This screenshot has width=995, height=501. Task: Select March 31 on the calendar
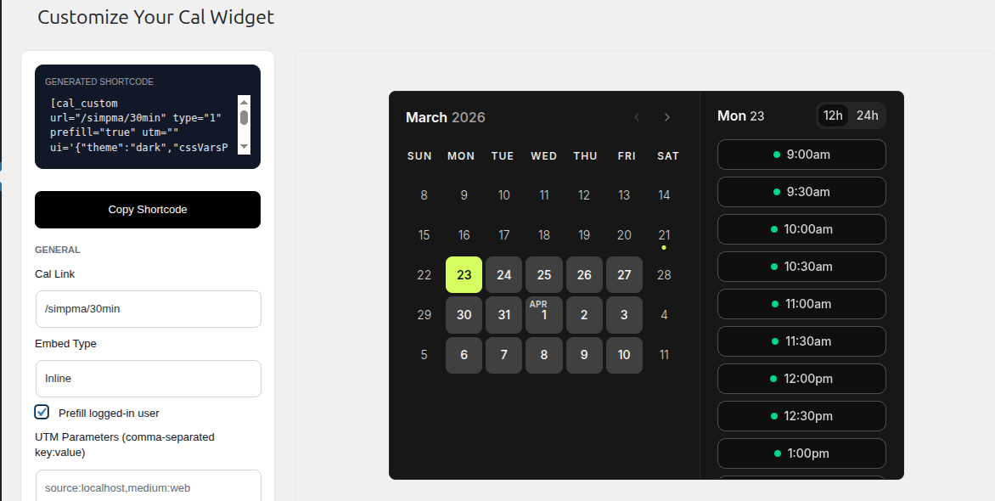point(504,315)
